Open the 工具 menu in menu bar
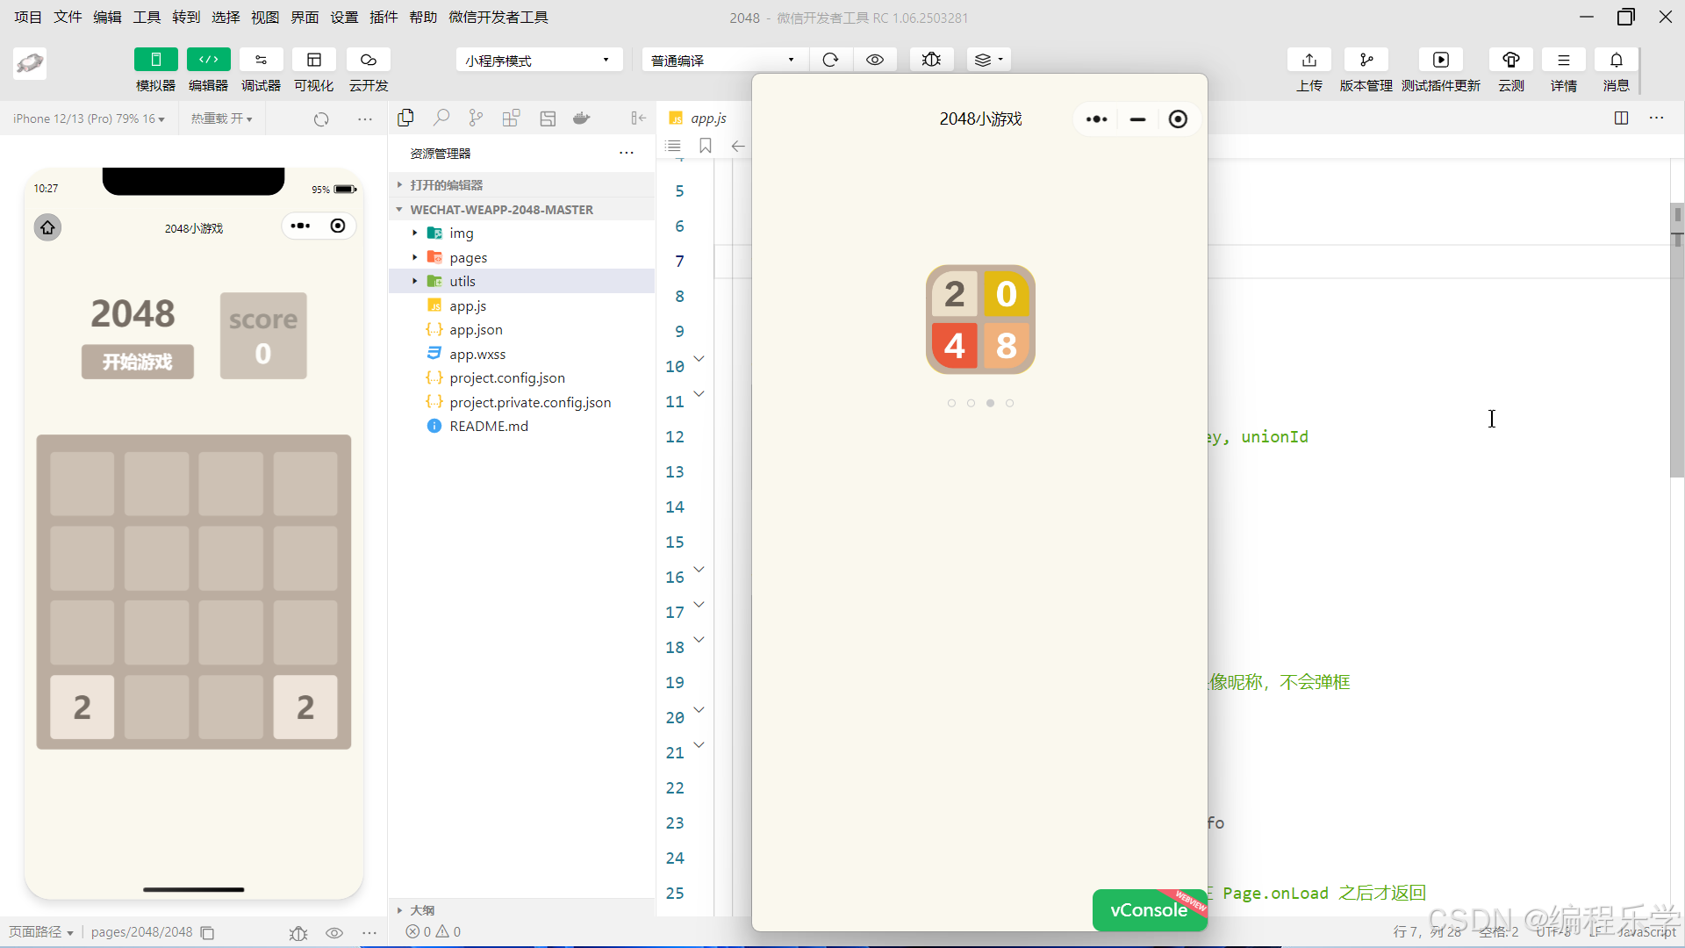This screenshot has width=1685, height=948. pyautogui.click(x=147, y=17)
